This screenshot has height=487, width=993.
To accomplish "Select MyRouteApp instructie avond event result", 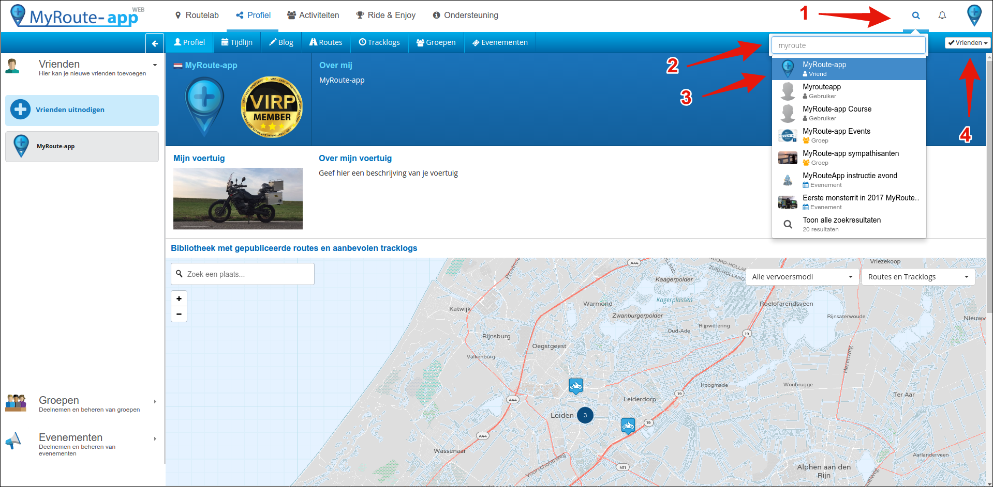I will [849, 180].
